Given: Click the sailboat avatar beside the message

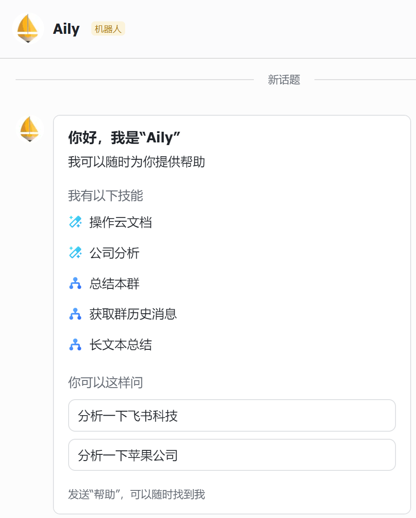Looking at the screenshot, I should pyautogui.click(x=30, y=129).
